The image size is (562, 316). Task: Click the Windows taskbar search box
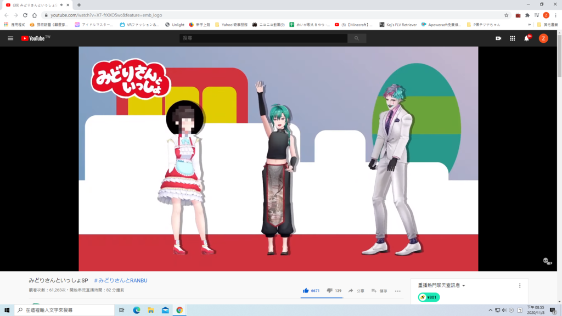[x=65, y=311]
